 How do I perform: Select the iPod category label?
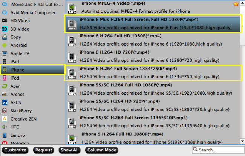[x=15, y=78]
